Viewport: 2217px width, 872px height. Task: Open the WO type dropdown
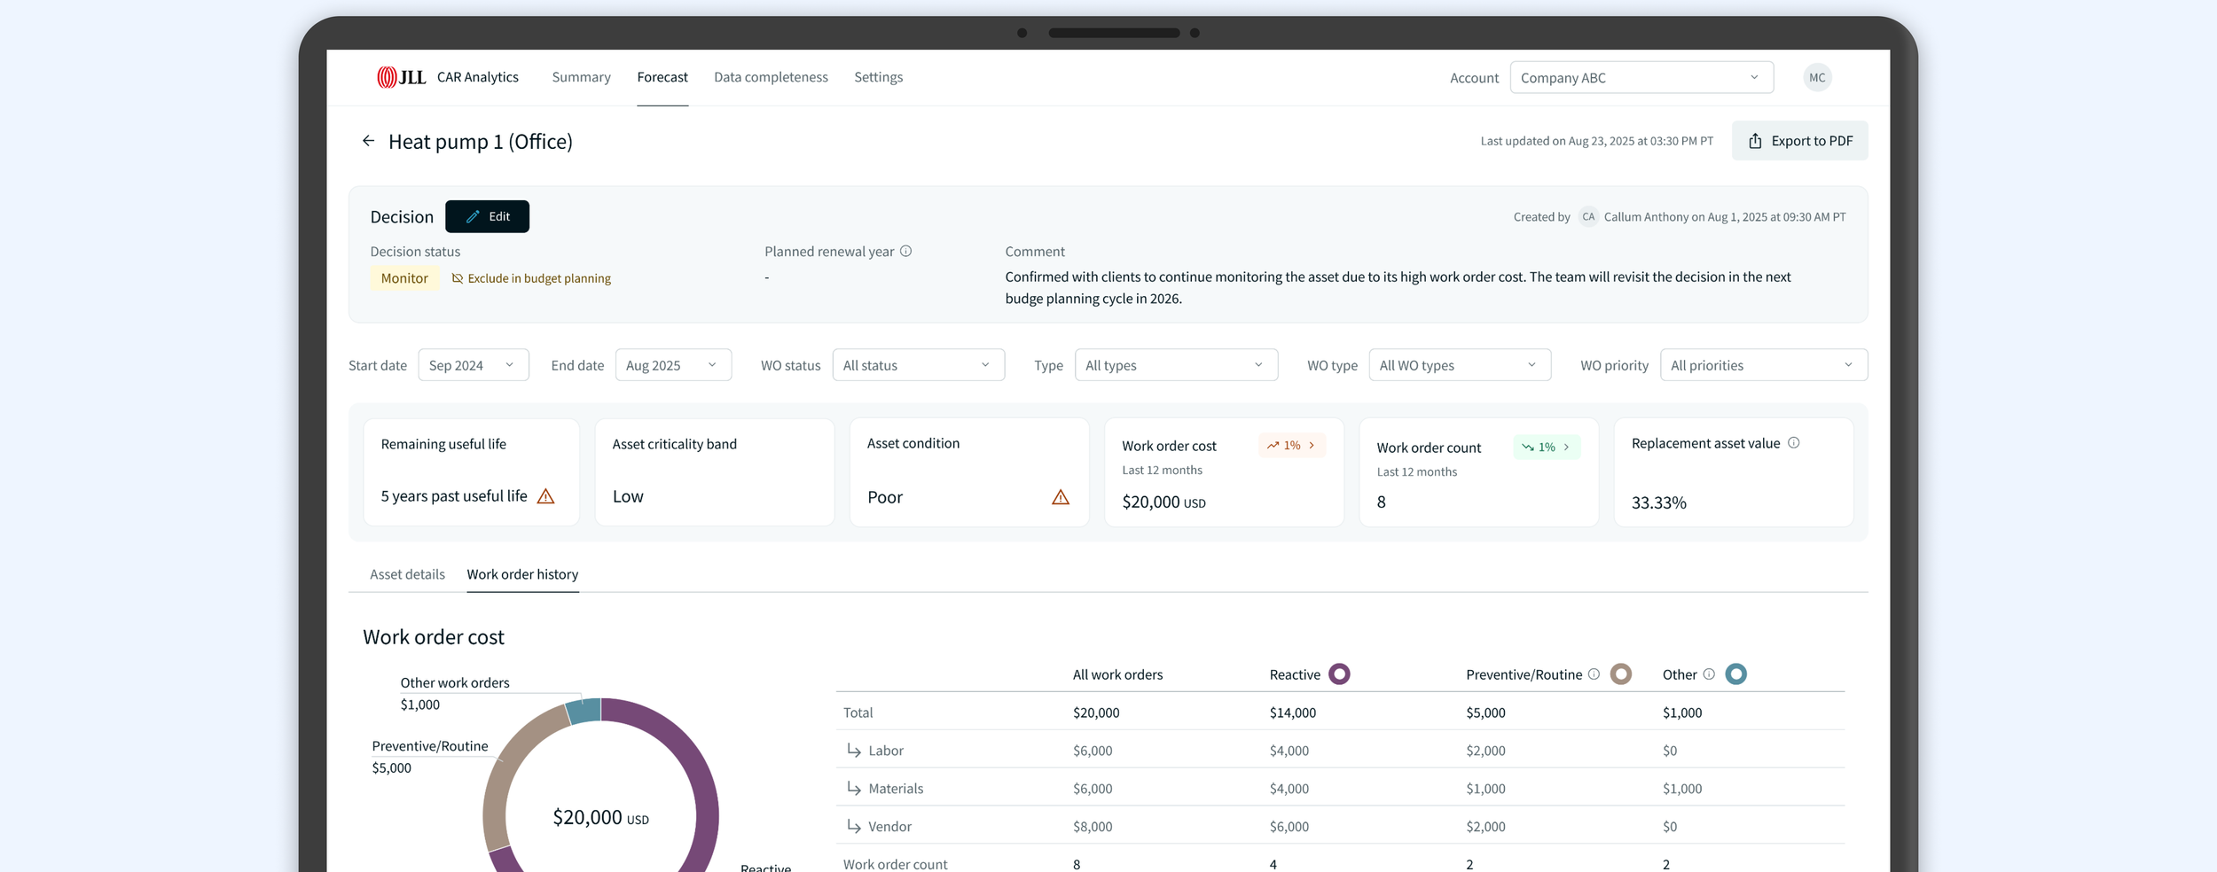tap(1460, 365)
